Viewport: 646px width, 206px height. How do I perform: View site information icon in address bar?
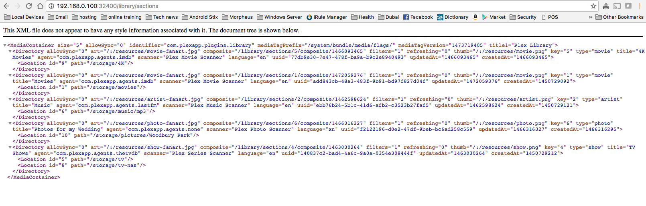point(52,6)
